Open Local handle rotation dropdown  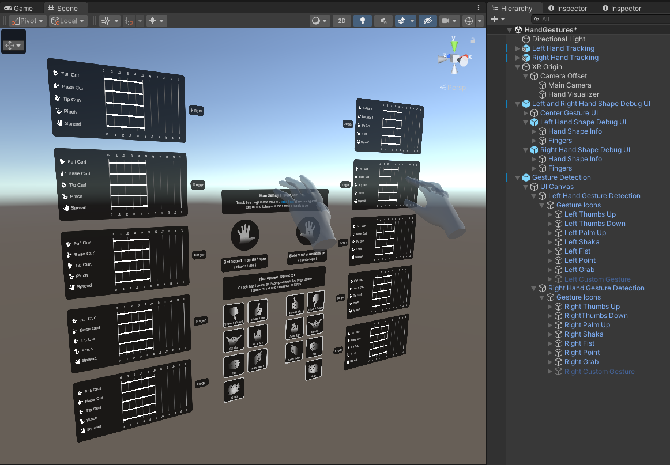68,21
